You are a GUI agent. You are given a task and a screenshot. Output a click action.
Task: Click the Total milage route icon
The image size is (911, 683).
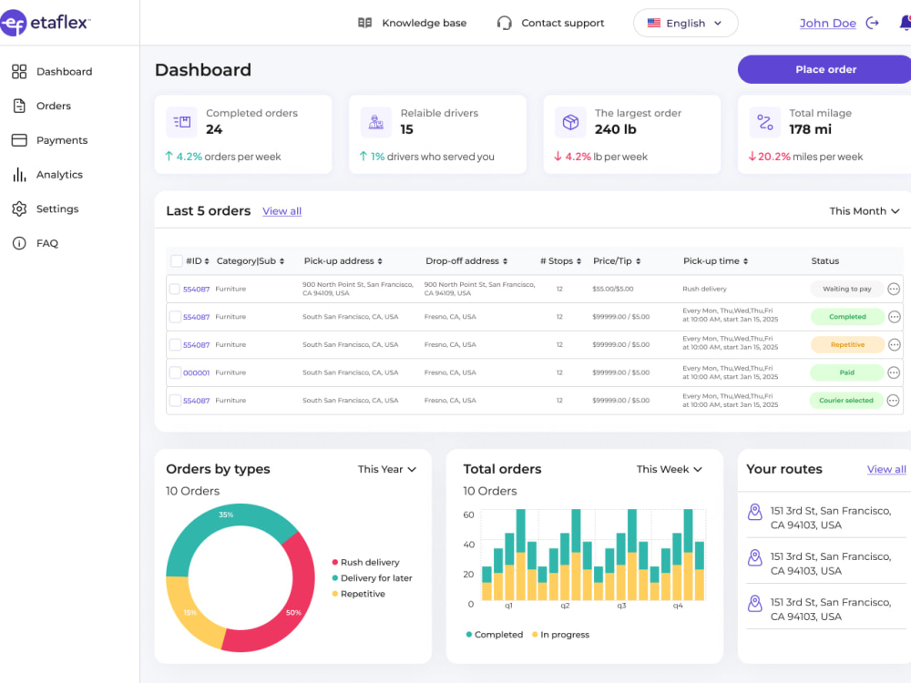[x=764, y=121]
